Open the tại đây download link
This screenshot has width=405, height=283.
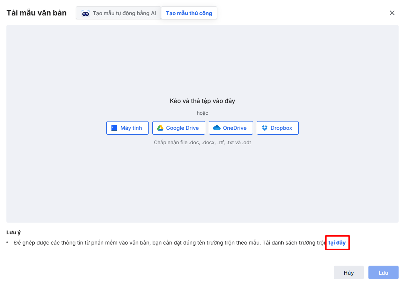click(x=337, y=243)
